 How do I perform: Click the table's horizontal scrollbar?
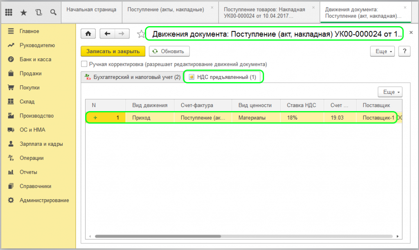(x=158, y=236)
